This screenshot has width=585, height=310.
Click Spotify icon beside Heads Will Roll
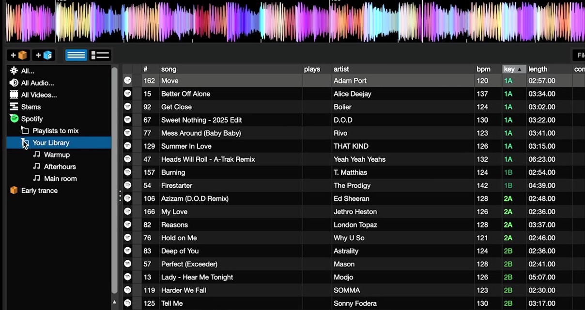click(x=127, y=159)
